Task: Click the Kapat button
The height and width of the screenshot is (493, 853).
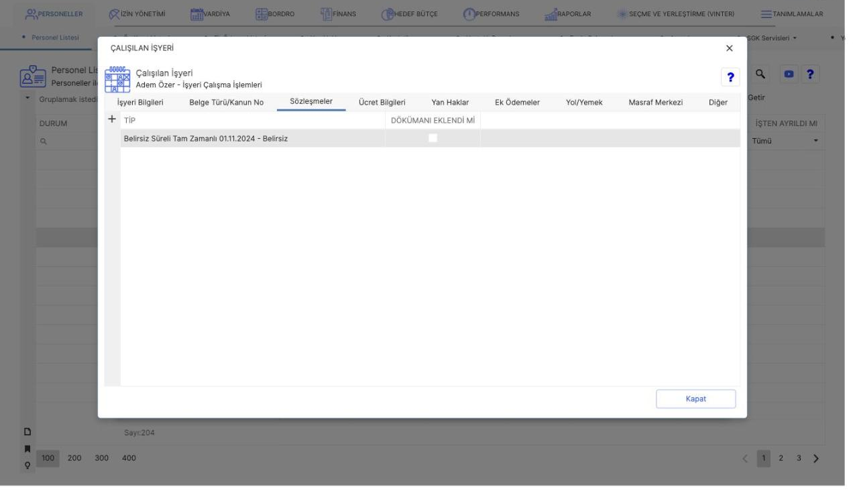Action: [696, 398]
